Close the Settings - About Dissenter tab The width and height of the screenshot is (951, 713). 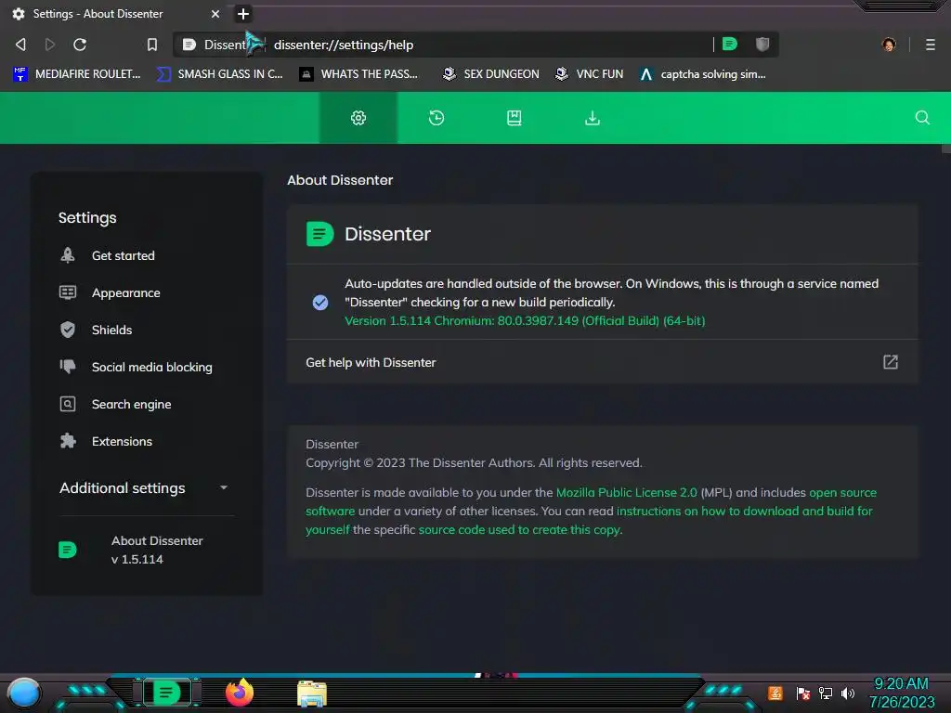215,13
